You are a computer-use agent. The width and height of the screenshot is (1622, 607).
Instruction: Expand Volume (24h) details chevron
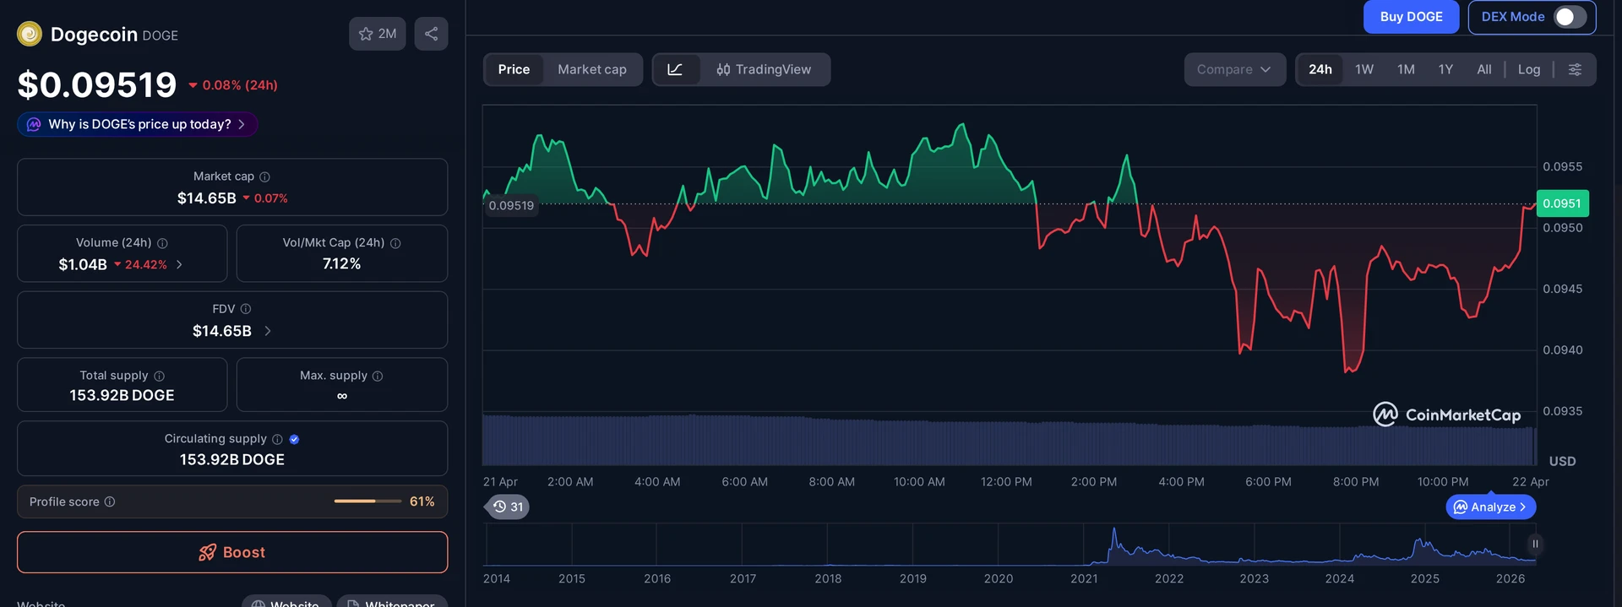(x=179, y=264)
